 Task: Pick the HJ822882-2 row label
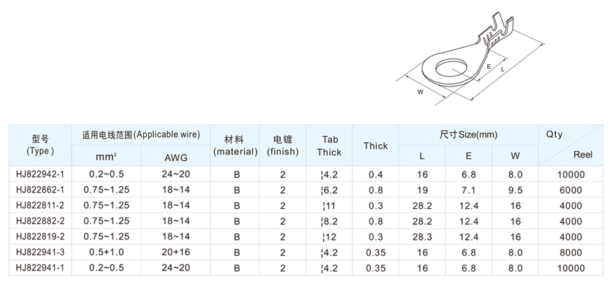pos(42,221)
